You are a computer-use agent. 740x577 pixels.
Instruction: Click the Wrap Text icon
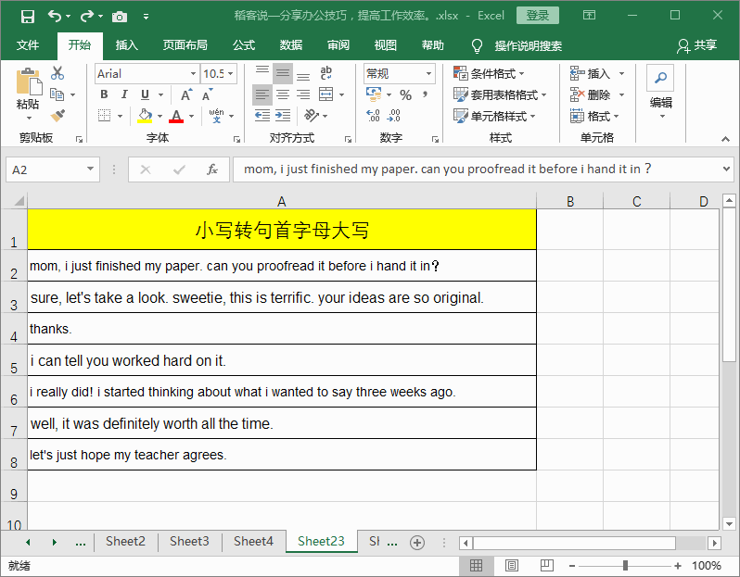coord(325,73)
